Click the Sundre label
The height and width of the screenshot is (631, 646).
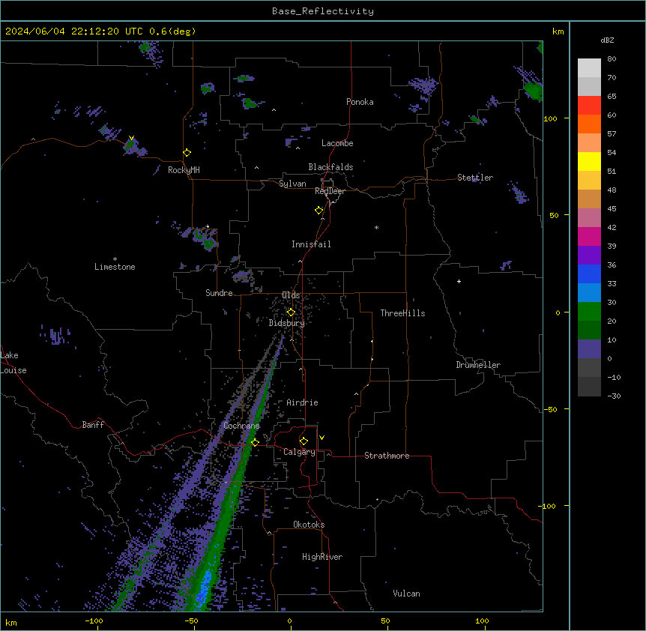219,293
